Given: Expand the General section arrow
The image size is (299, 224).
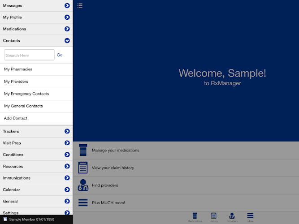Looking at the screenshot, I should pos(67,201).
